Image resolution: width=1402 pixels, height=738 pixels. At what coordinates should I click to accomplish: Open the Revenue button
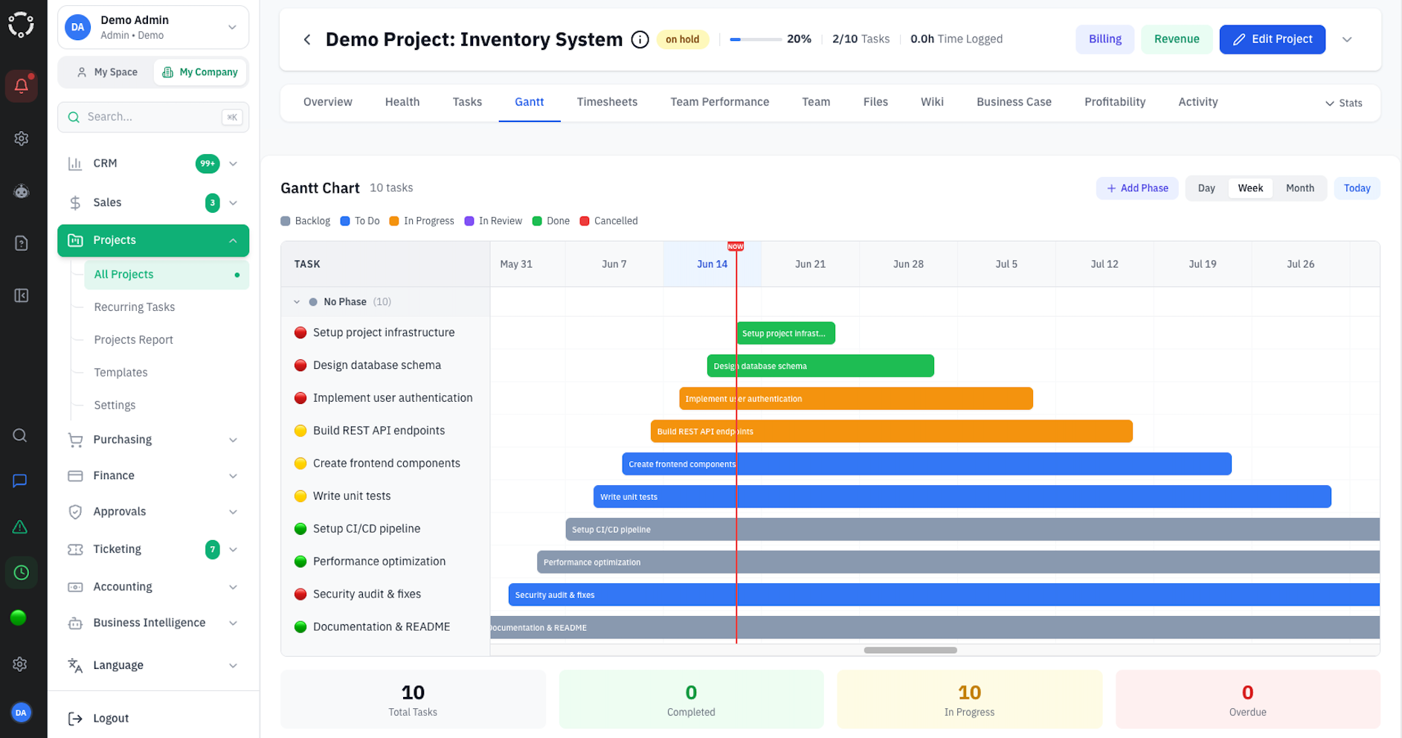(1177, 39)
